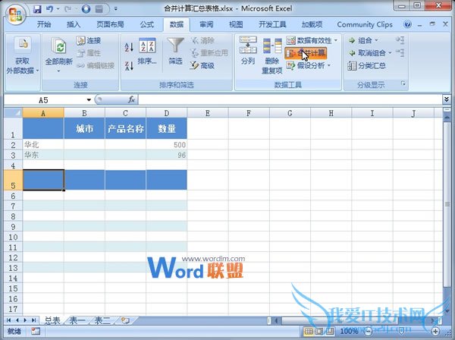Insert a new worksheet tab icon

[125, 320]
